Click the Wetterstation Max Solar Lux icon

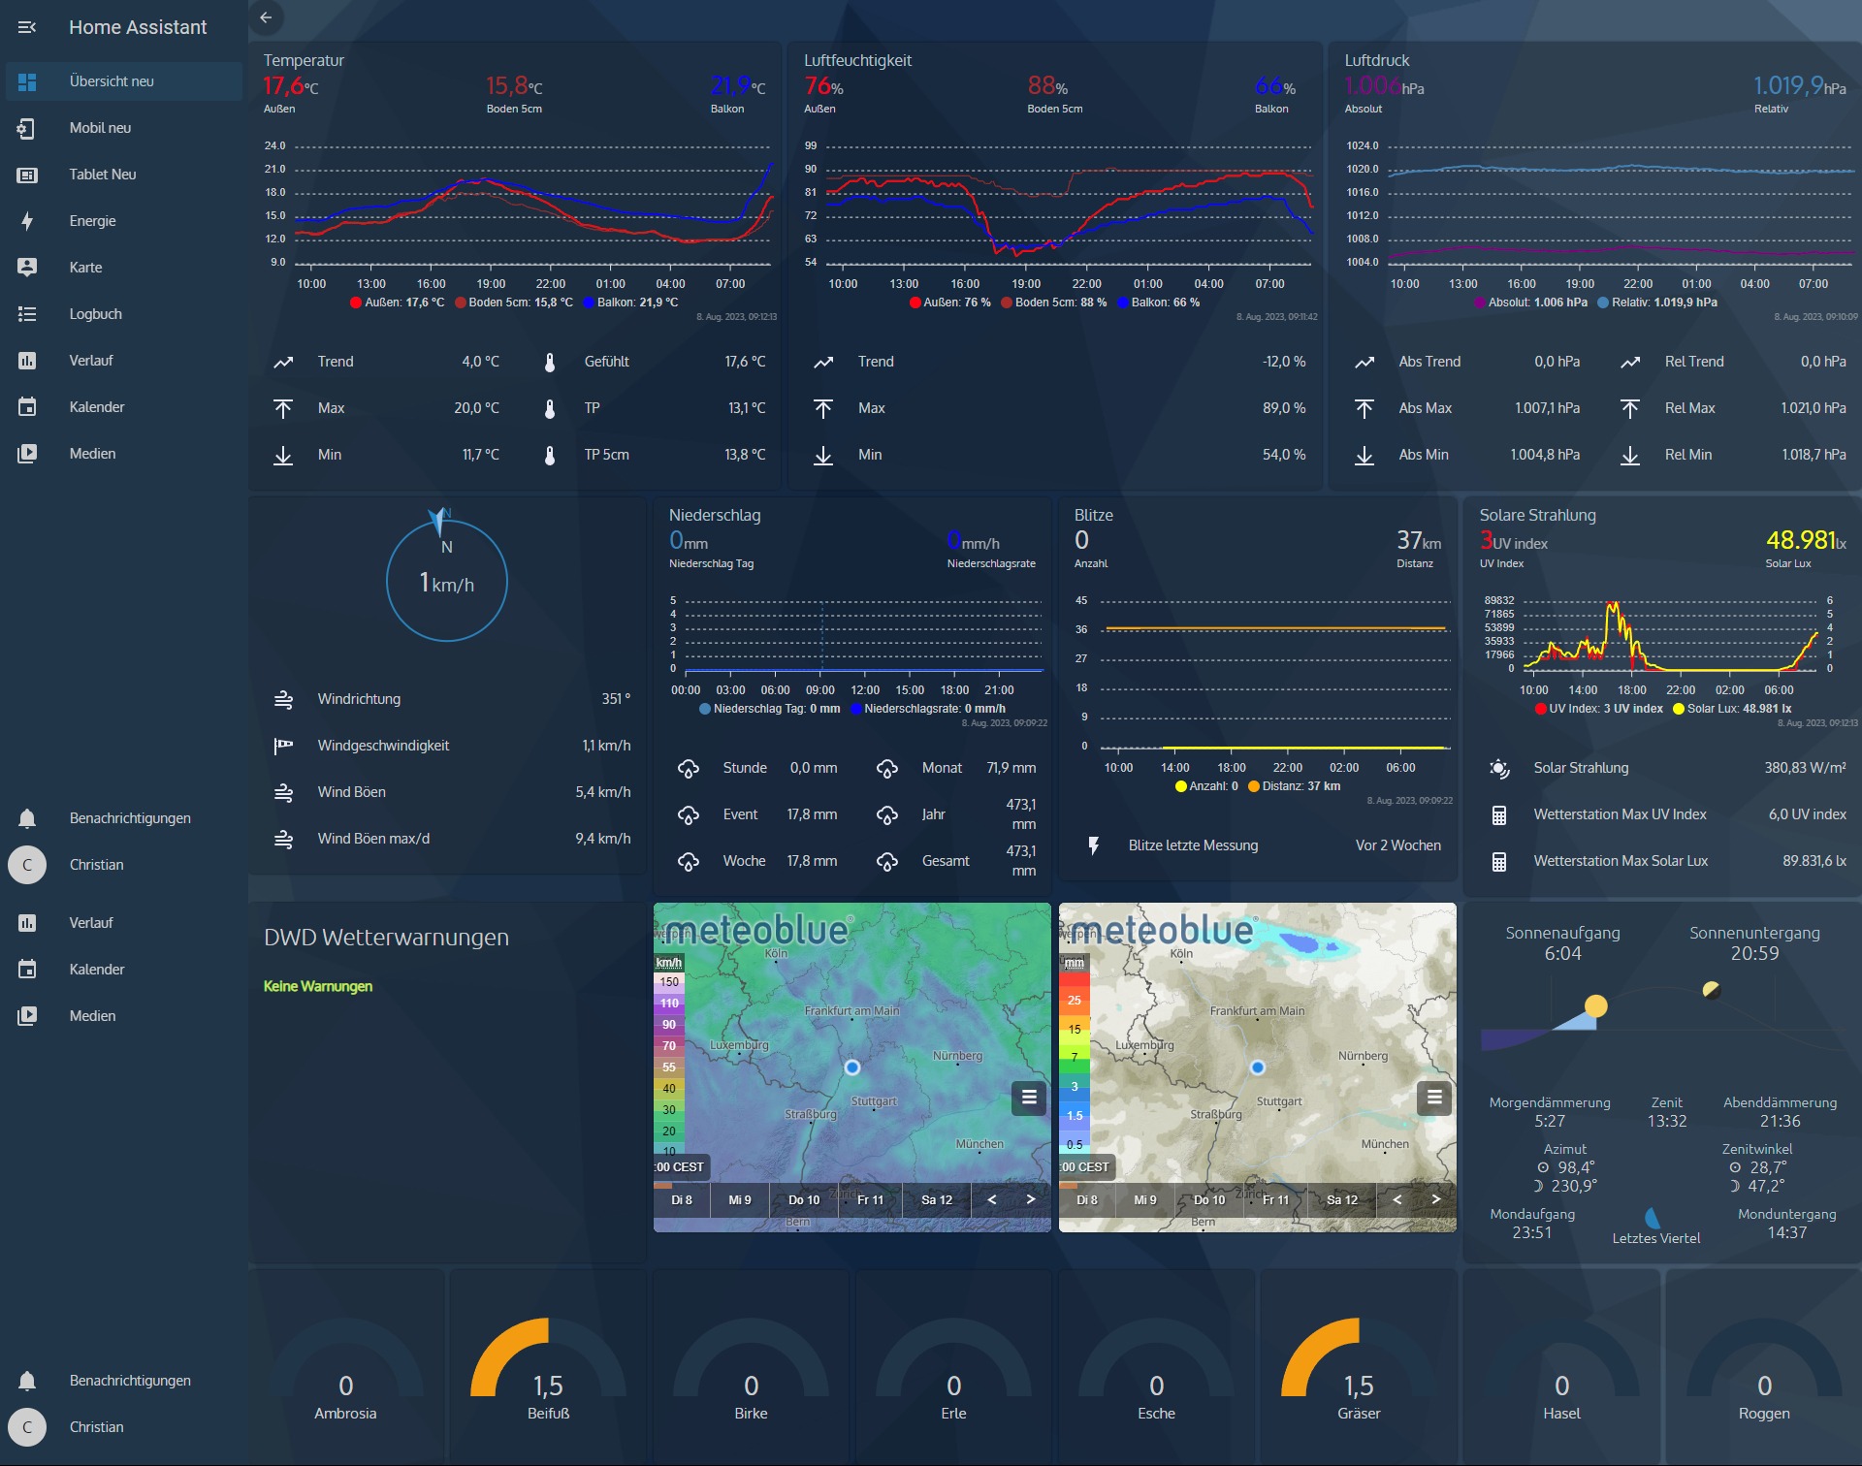point(1499,861)
